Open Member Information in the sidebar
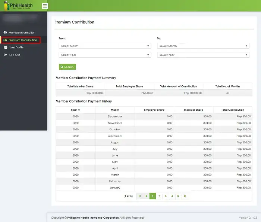Screen dimensions: 261x222 tap(22, 33)
